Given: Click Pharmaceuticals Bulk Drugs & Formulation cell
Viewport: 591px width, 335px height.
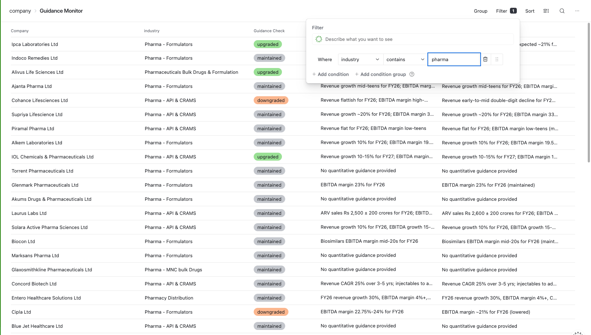Looking at the screenshot, I should [x=191, y=72].
